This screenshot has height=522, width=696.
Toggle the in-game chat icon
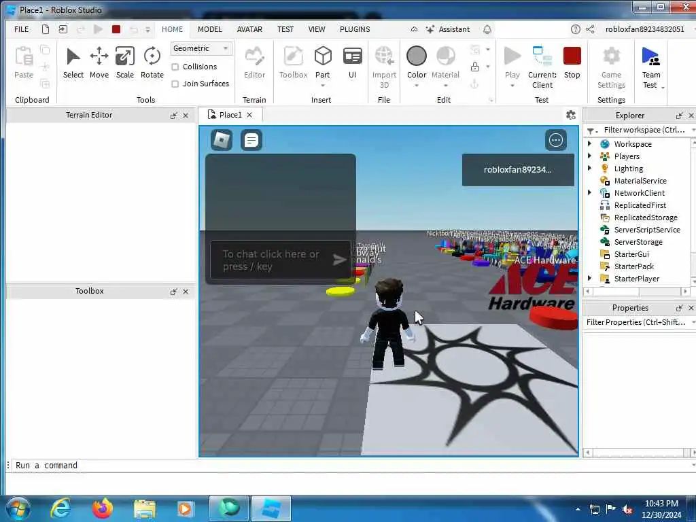pos(251,140)
